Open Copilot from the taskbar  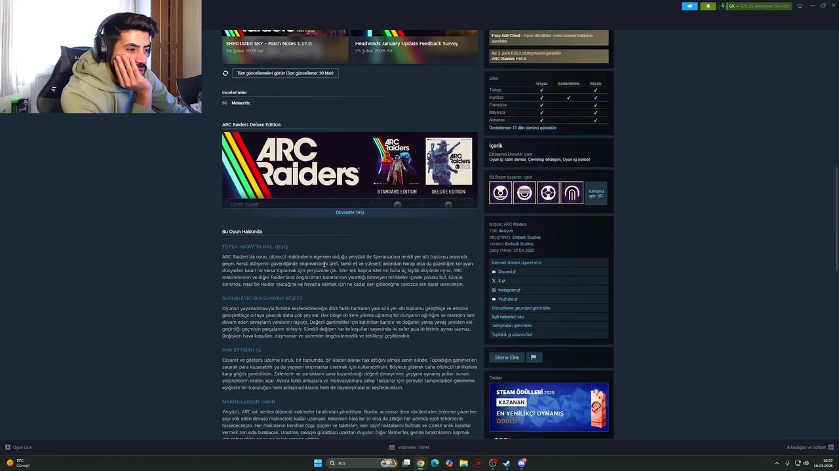(x=449, y=463)
